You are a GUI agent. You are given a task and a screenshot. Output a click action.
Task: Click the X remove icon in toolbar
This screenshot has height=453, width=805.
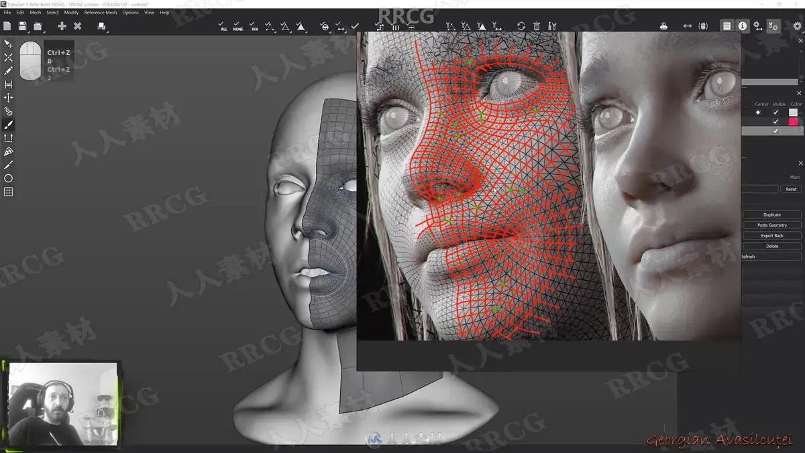coord(77,26)
